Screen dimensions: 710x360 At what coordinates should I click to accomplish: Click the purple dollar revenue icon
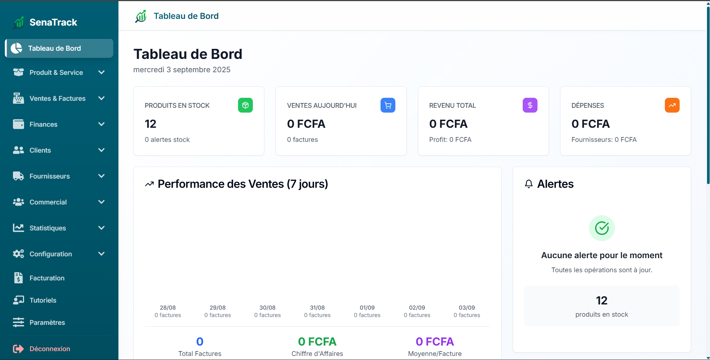(530, 105)
